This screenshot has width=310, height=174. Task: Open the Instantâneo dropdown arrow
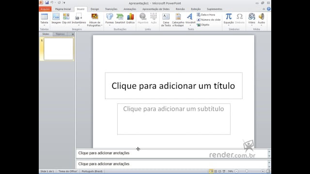pos(78,25)
